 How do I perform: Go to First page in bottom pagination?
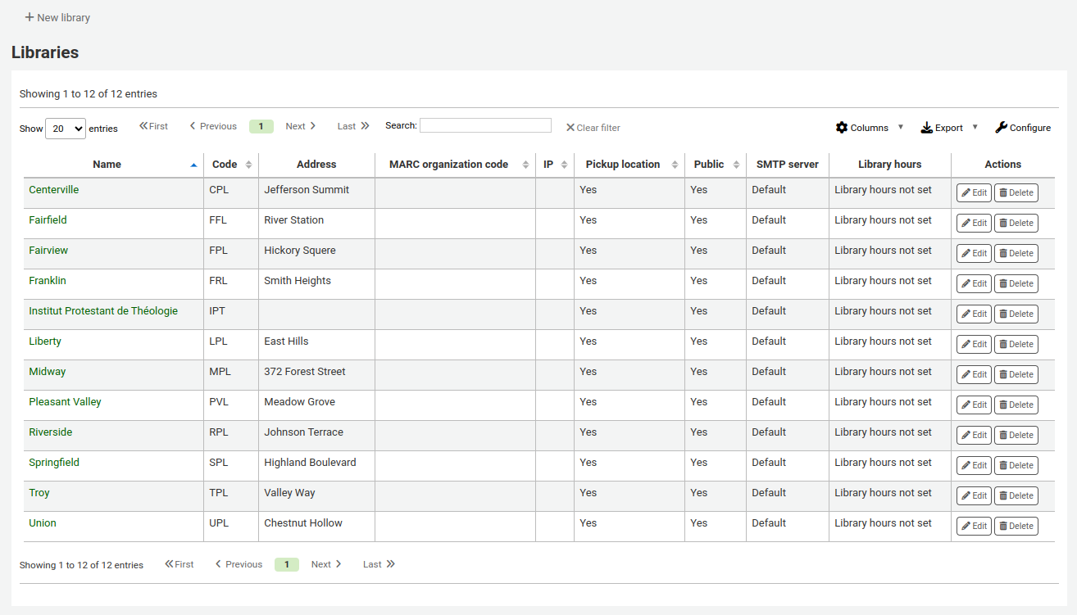pyautogui.click(x=179, y=564)
